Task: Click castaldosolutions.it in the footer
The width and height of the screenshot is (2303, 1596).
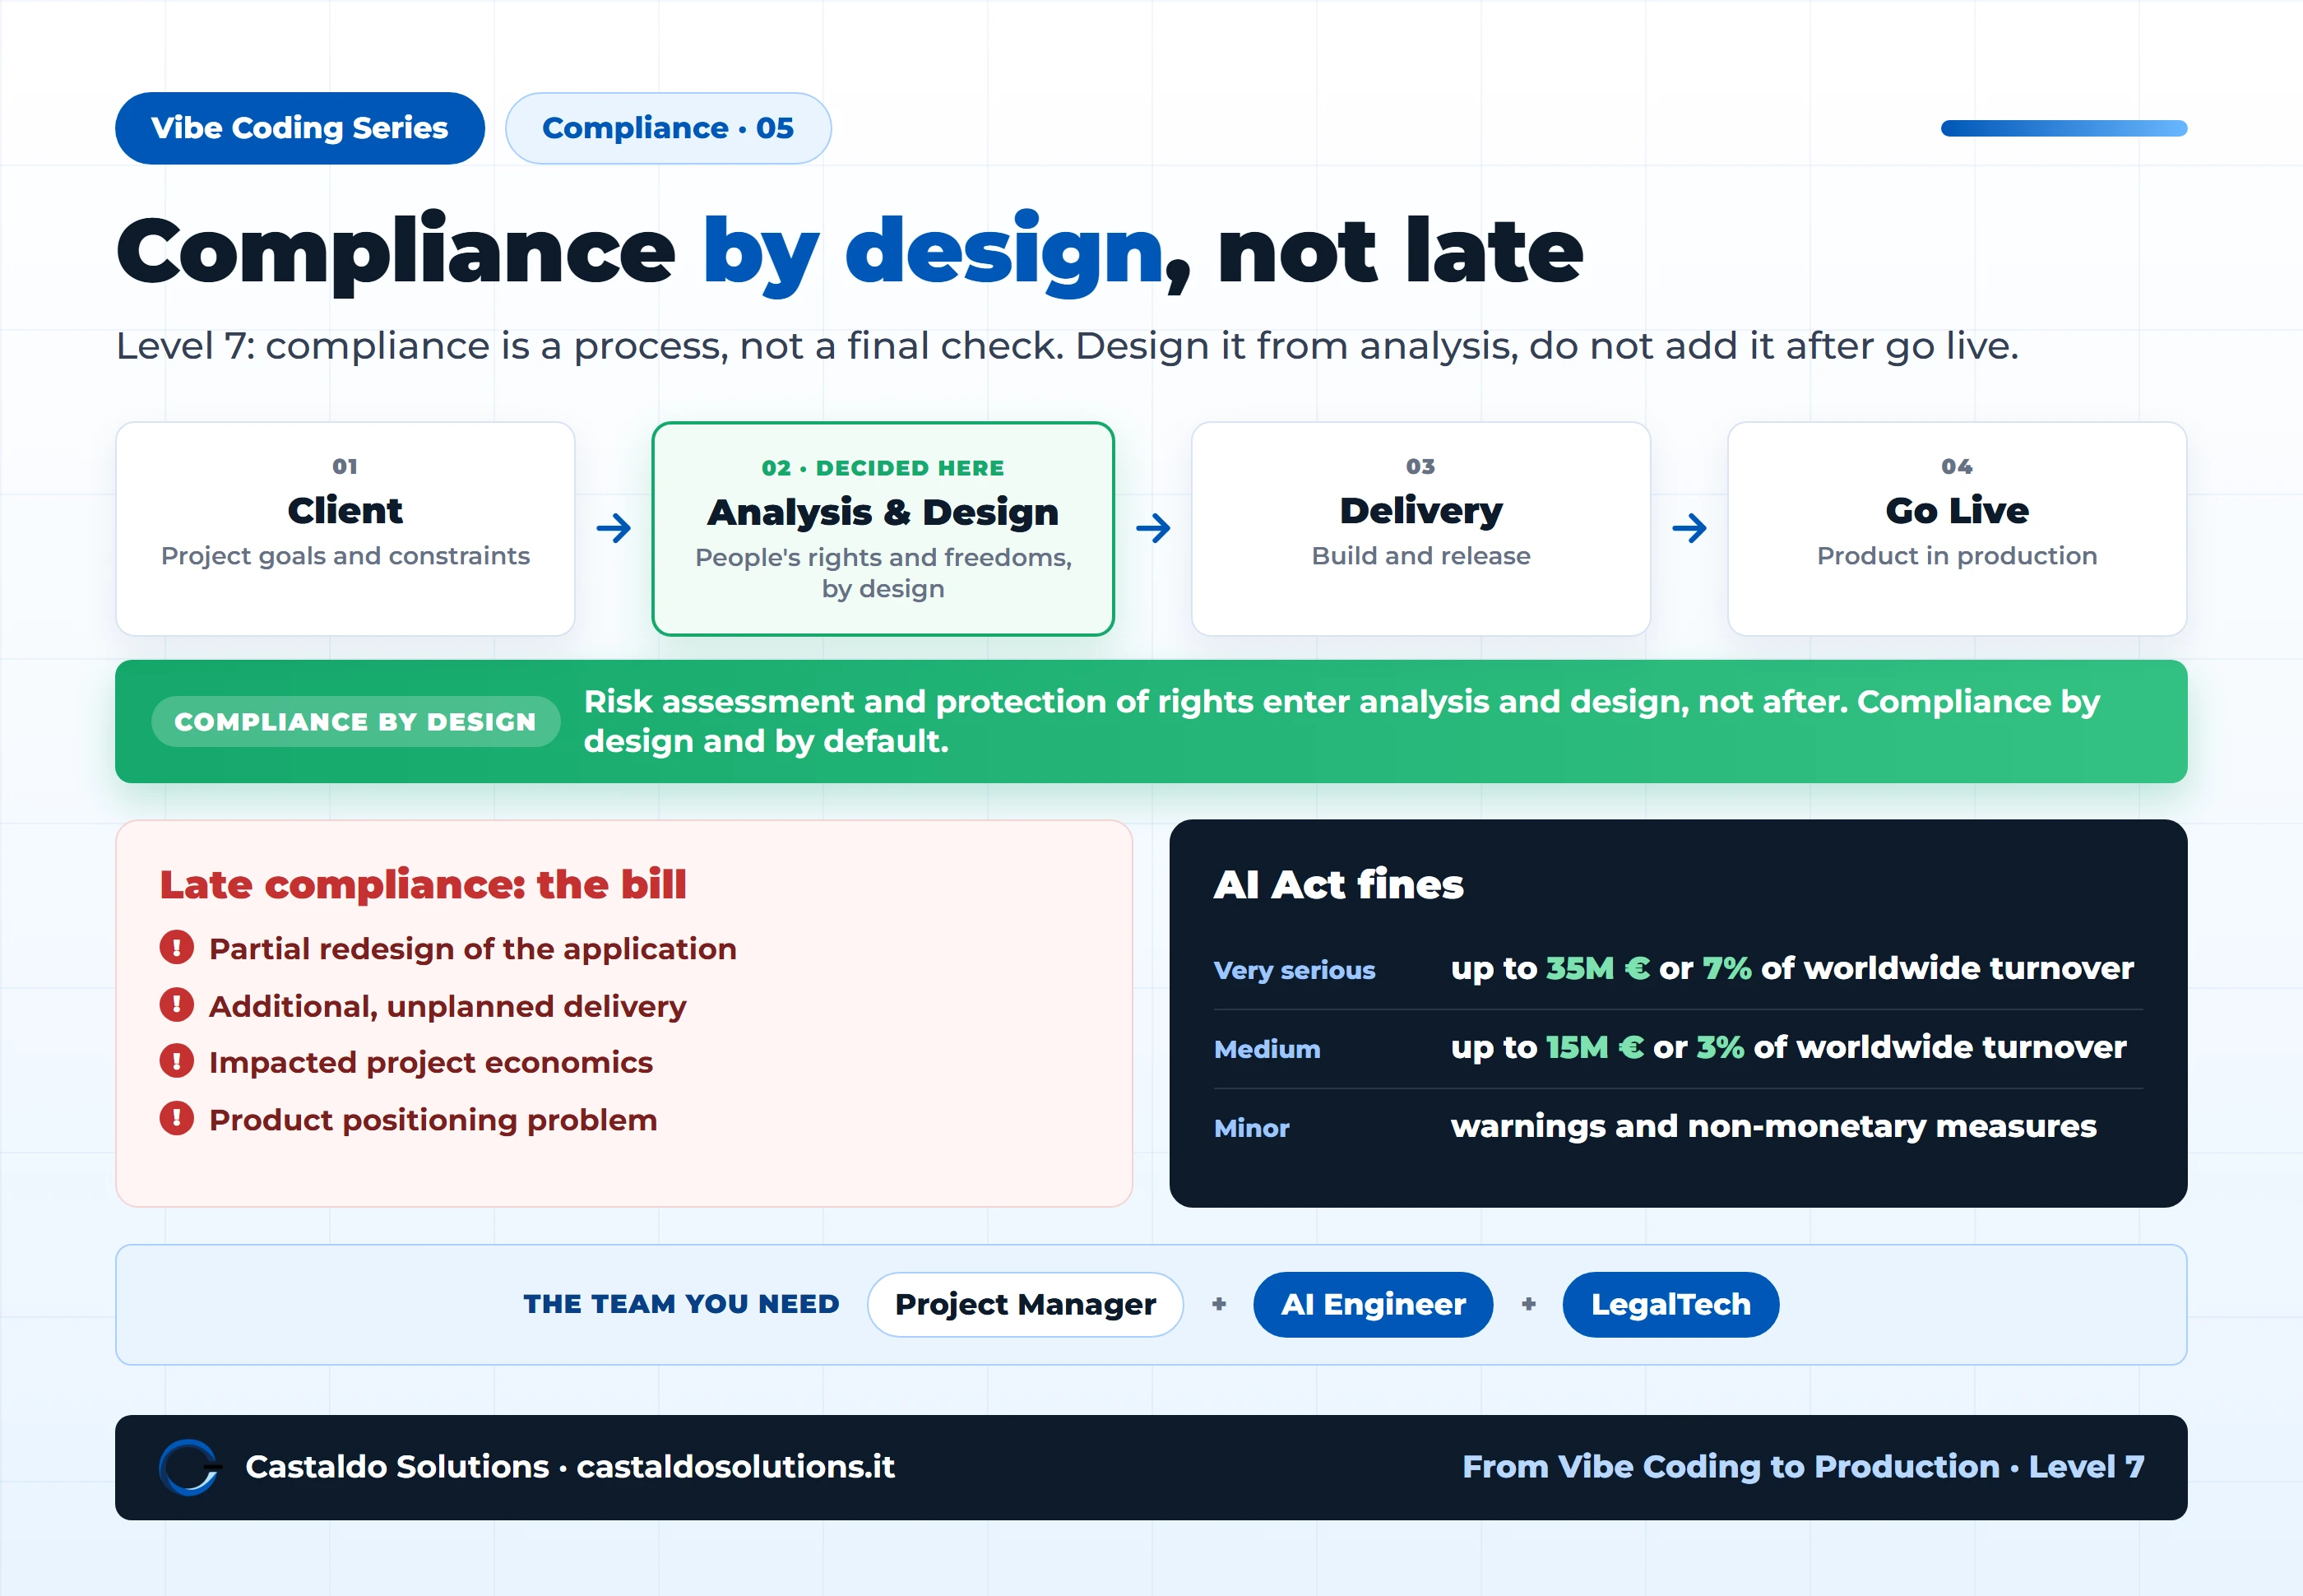Action: [735, 1467]
